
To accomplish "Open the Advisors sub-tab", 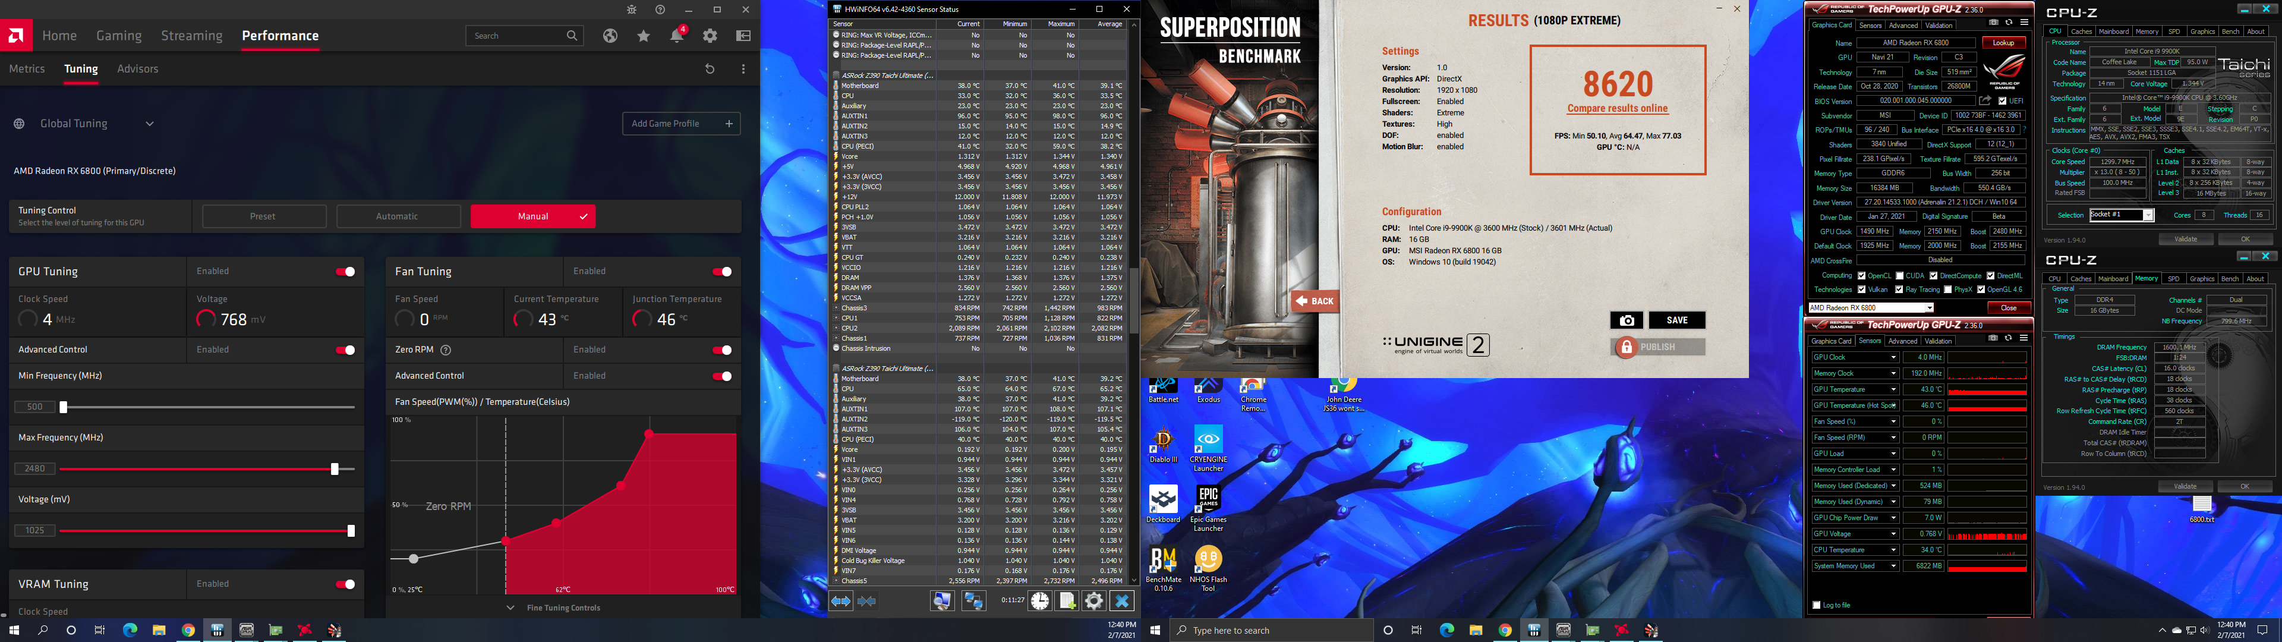I will [x=137, y=68].
